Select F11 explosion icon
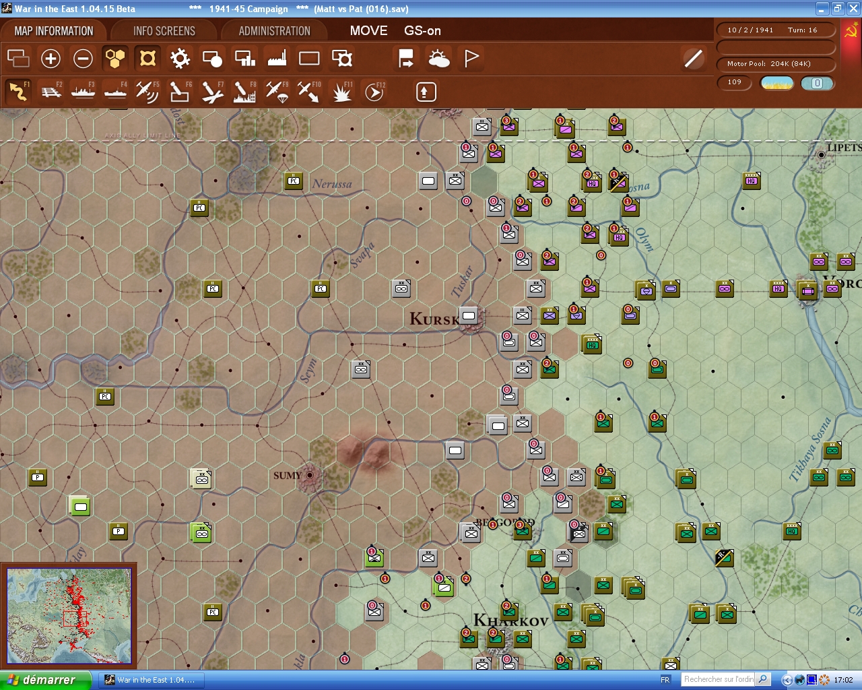Image resolution: width=862 pixels, height=690 pixels. click(x=342, y=92)
